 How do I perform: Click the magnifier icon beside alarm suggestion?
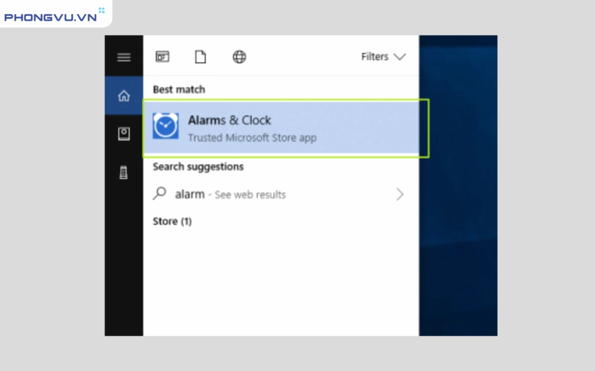pyautogui.click(x=159, y=194)
